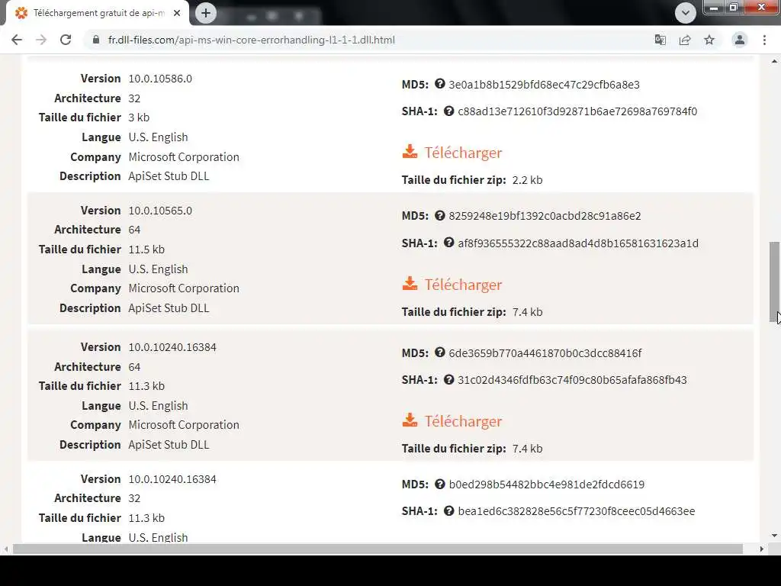Click SHA-1 help icon for version 10.0.10565.0

448,243
